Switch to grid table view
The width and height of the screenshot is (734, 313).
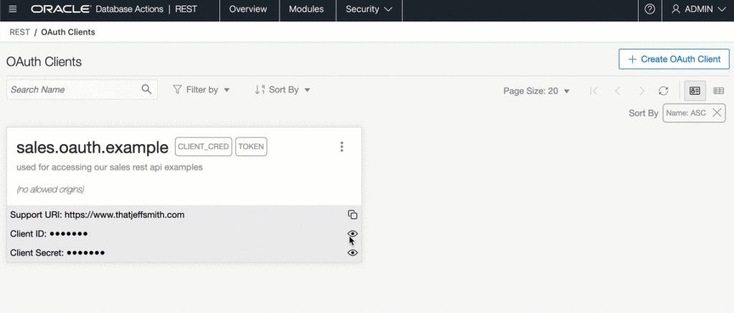pos(718,91)
